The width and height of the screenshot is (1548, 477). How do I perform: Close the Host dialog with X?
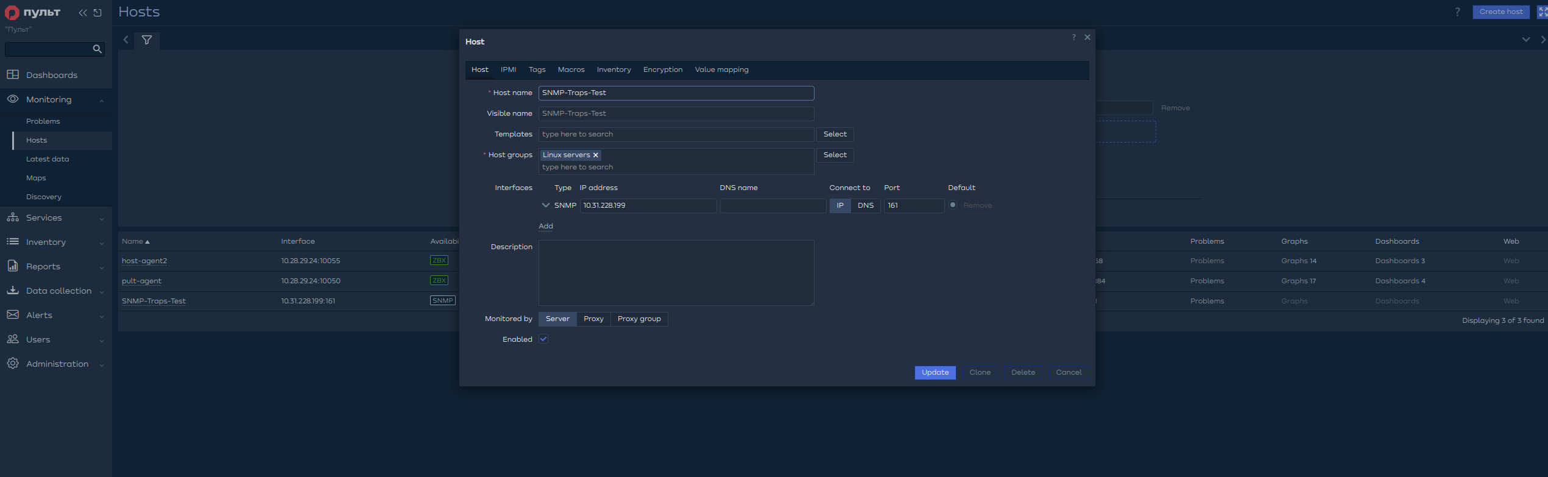tap(1087, 37)
